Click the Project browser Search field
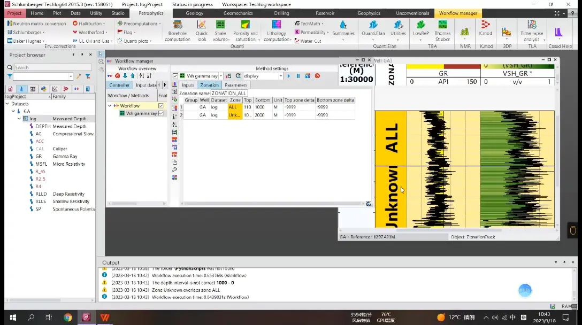Viewport: 582px width, 325px height. [x=53, y=67]
